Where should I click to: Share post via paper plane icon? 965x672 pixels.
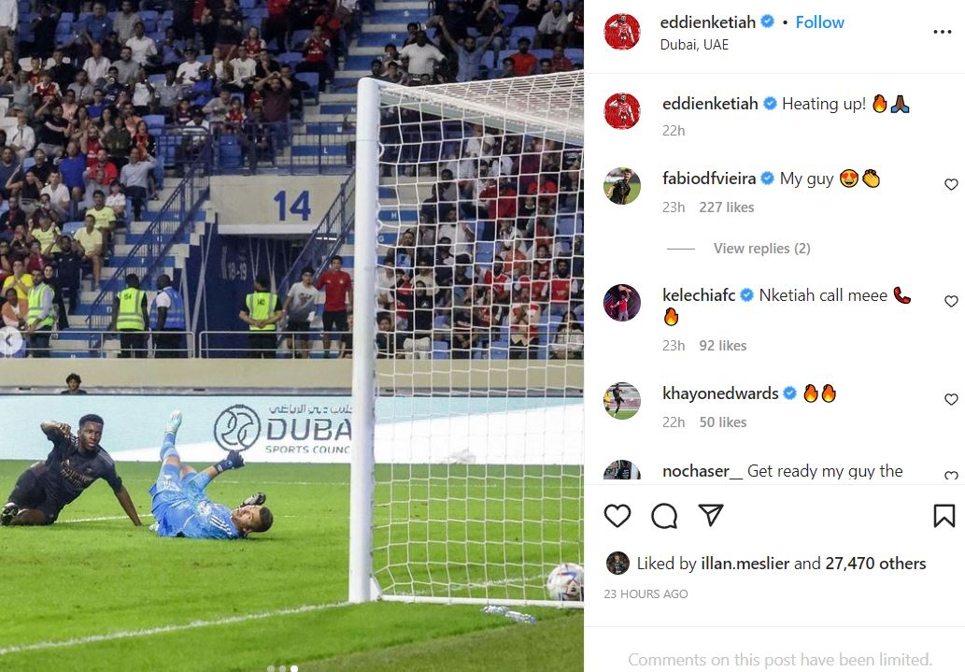click(711, 515)
